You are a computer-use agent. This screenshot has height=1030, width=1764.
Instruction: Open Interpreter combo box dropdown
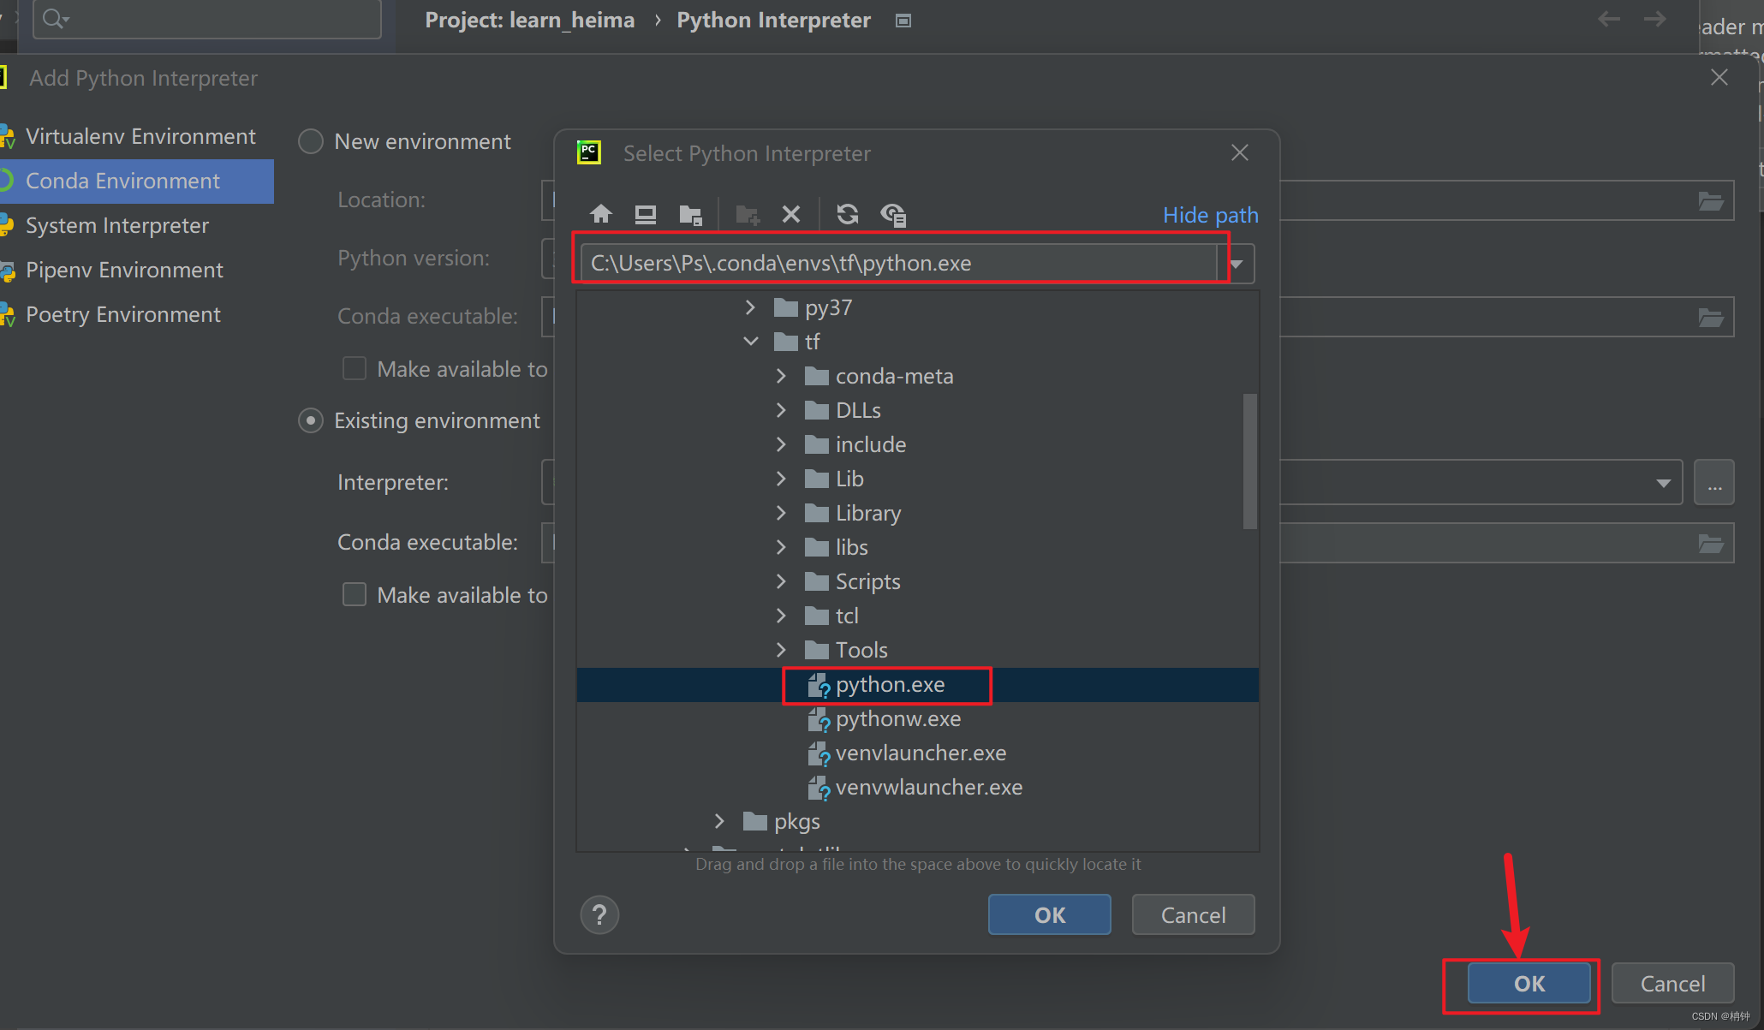(x=1664, y=483)
